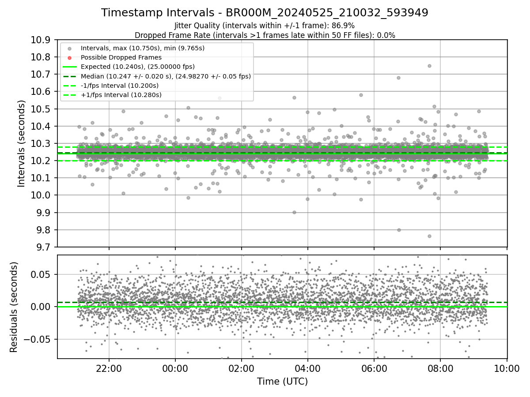Click the y-axis label 'Intervals (seconds)'
530x397 pixels.
[x=22, y=143]
